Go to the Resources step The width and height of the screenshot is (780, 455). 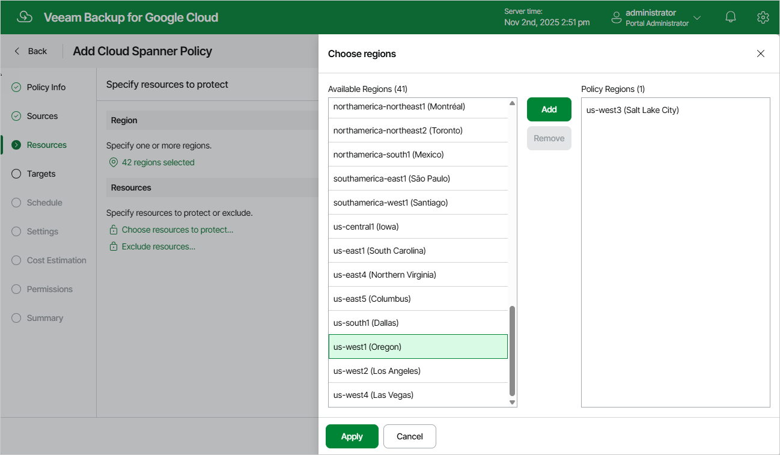tap(47, 145)
